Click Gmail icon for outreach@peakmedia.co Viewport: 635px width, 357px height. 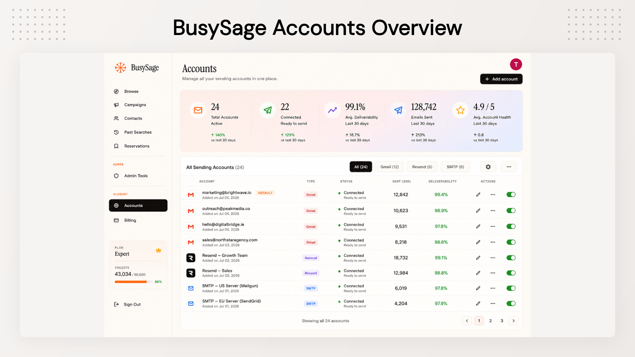tap(191, 211)
